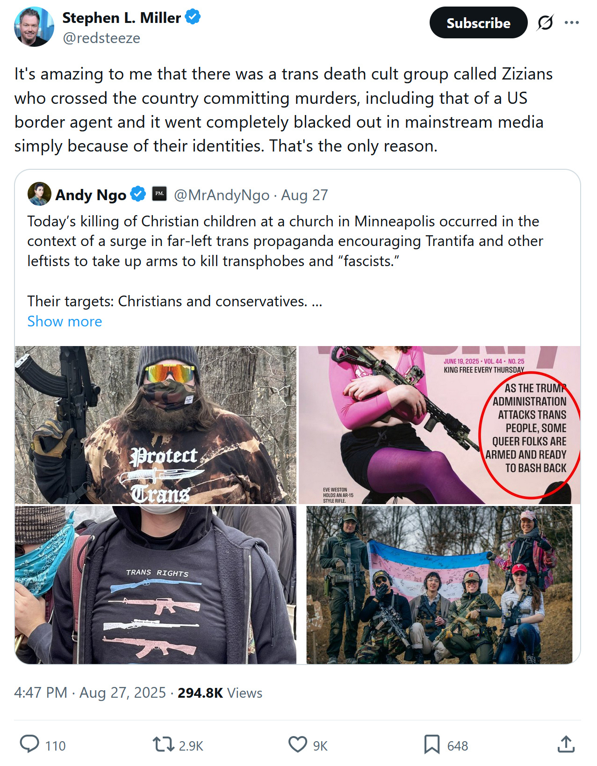Like the post with heart icon

point(298,744)
